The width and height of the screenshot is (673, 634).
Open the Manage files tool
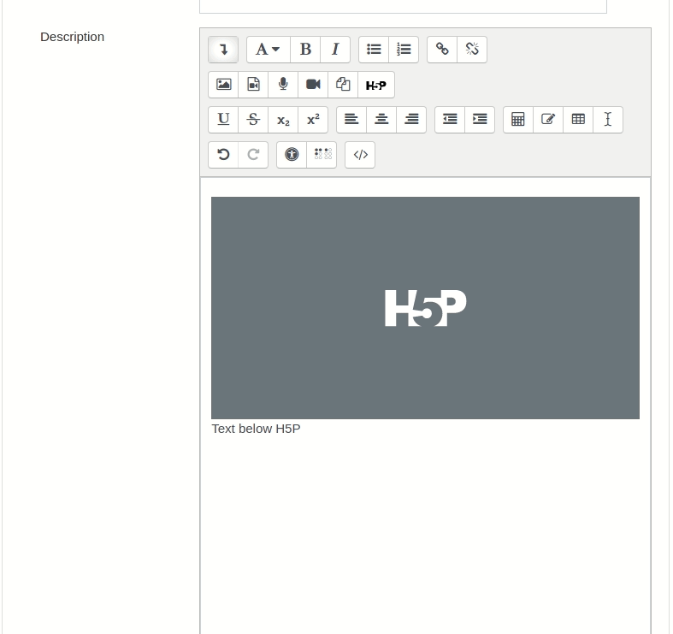pyautogui.click(x=343, y=85)
